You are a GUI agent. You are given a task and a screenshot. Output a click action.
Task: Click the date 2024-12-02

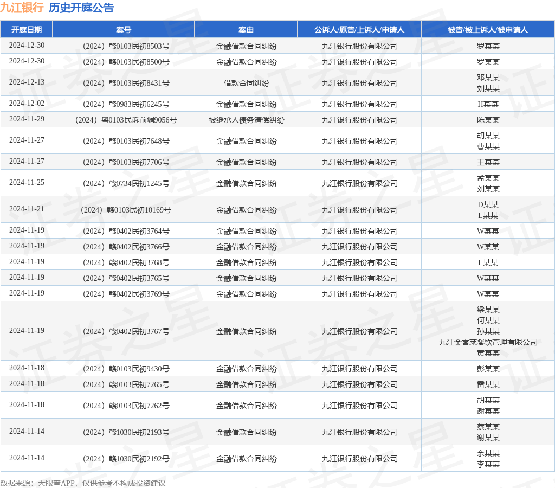(x=27, y=103)
